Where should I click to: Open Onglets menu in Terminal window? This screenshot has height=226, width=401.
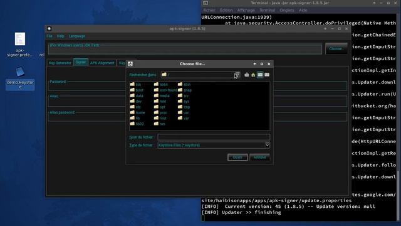(287, 10)
